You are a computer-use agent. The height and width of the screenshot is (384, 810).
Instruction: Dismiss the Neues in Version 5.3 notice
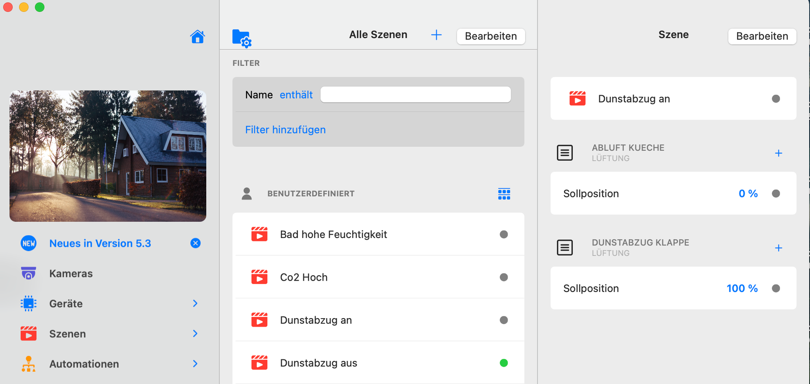195,243
